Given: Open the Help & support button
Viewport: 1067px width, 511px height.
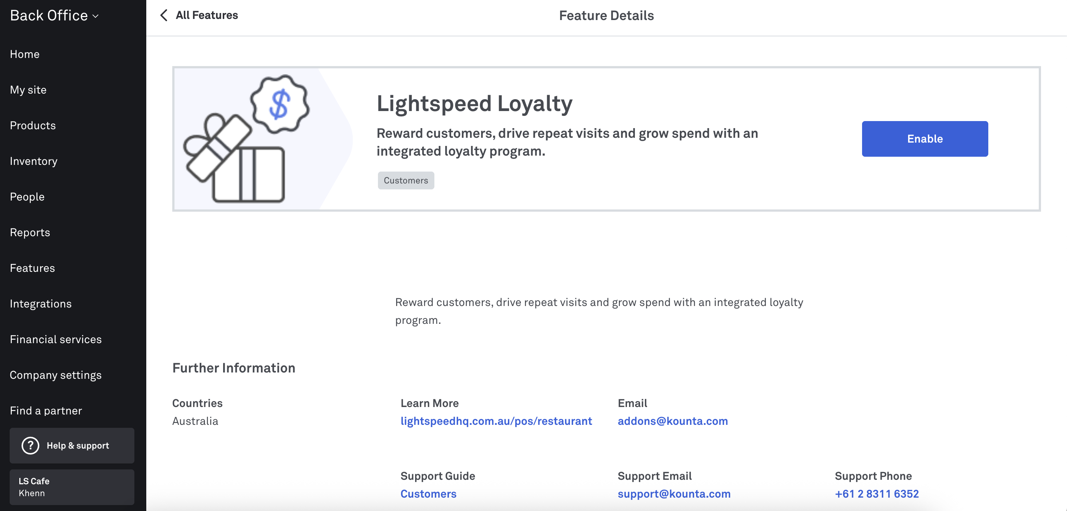Looking at the screenshot, I should [72, 446].
